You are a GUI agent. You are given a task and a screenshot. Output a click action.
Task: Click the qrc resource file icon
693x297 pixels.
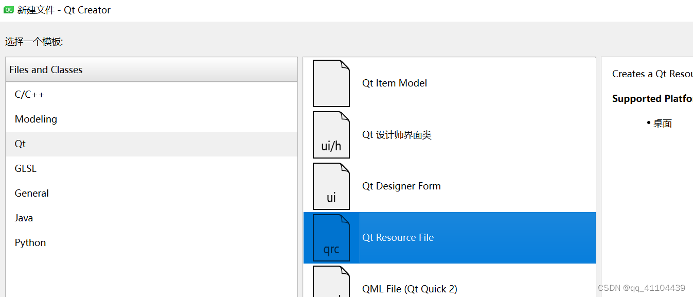tap(331, 238)
